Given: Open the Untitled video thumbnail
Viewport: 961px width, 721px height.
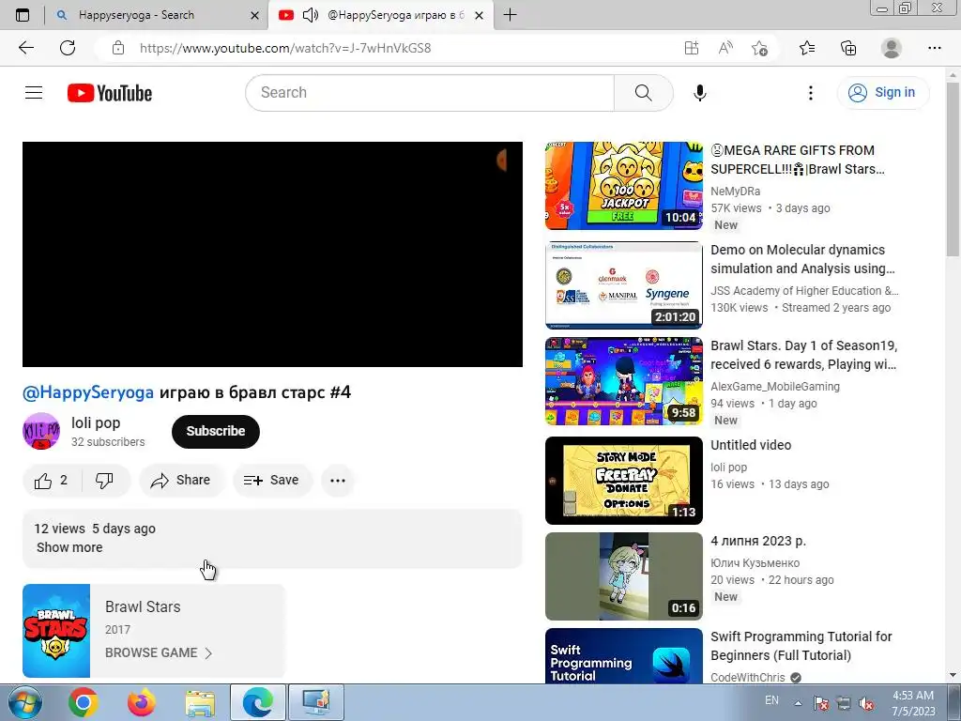Looking at the screenshot, I should pos(624,481).
